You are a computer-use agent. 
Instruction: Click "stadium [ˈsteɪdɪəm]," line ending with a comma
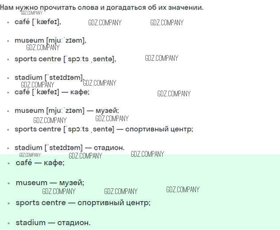(x=49, y=78)
